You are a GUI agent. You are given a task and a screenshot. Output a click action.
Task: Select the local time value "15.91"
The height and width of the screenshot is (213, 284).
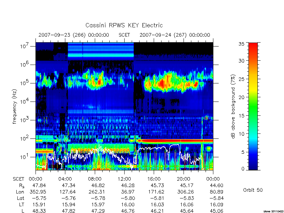coord(39,205)
